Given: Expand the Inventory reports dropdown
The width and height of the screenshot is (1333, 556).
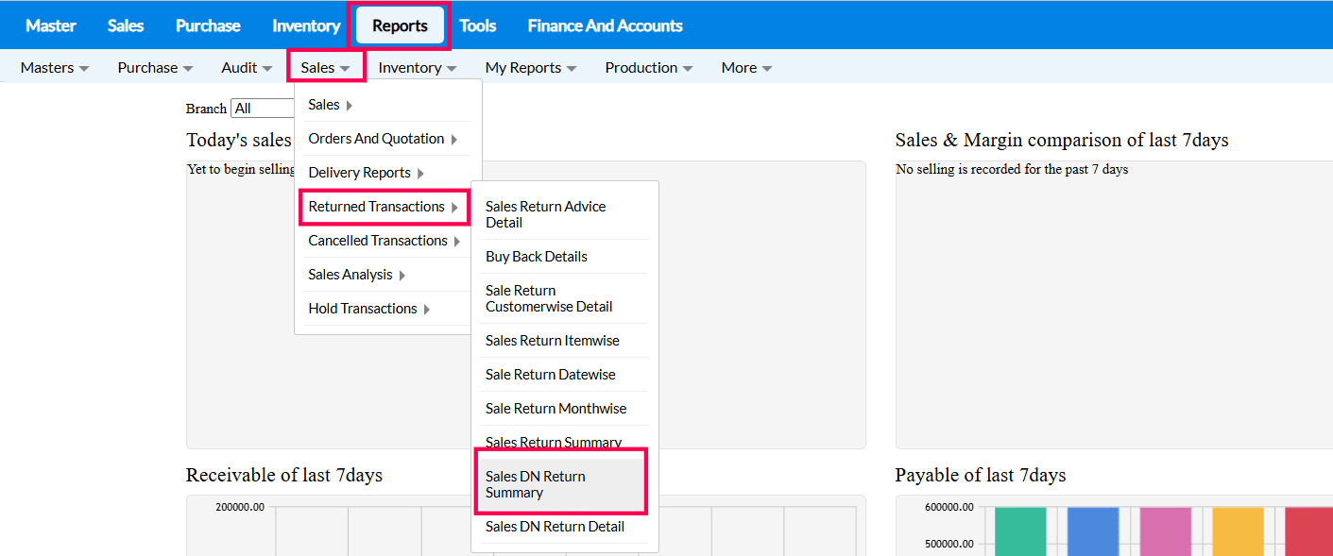Looking at the screenshot, I should pos(417,68).
